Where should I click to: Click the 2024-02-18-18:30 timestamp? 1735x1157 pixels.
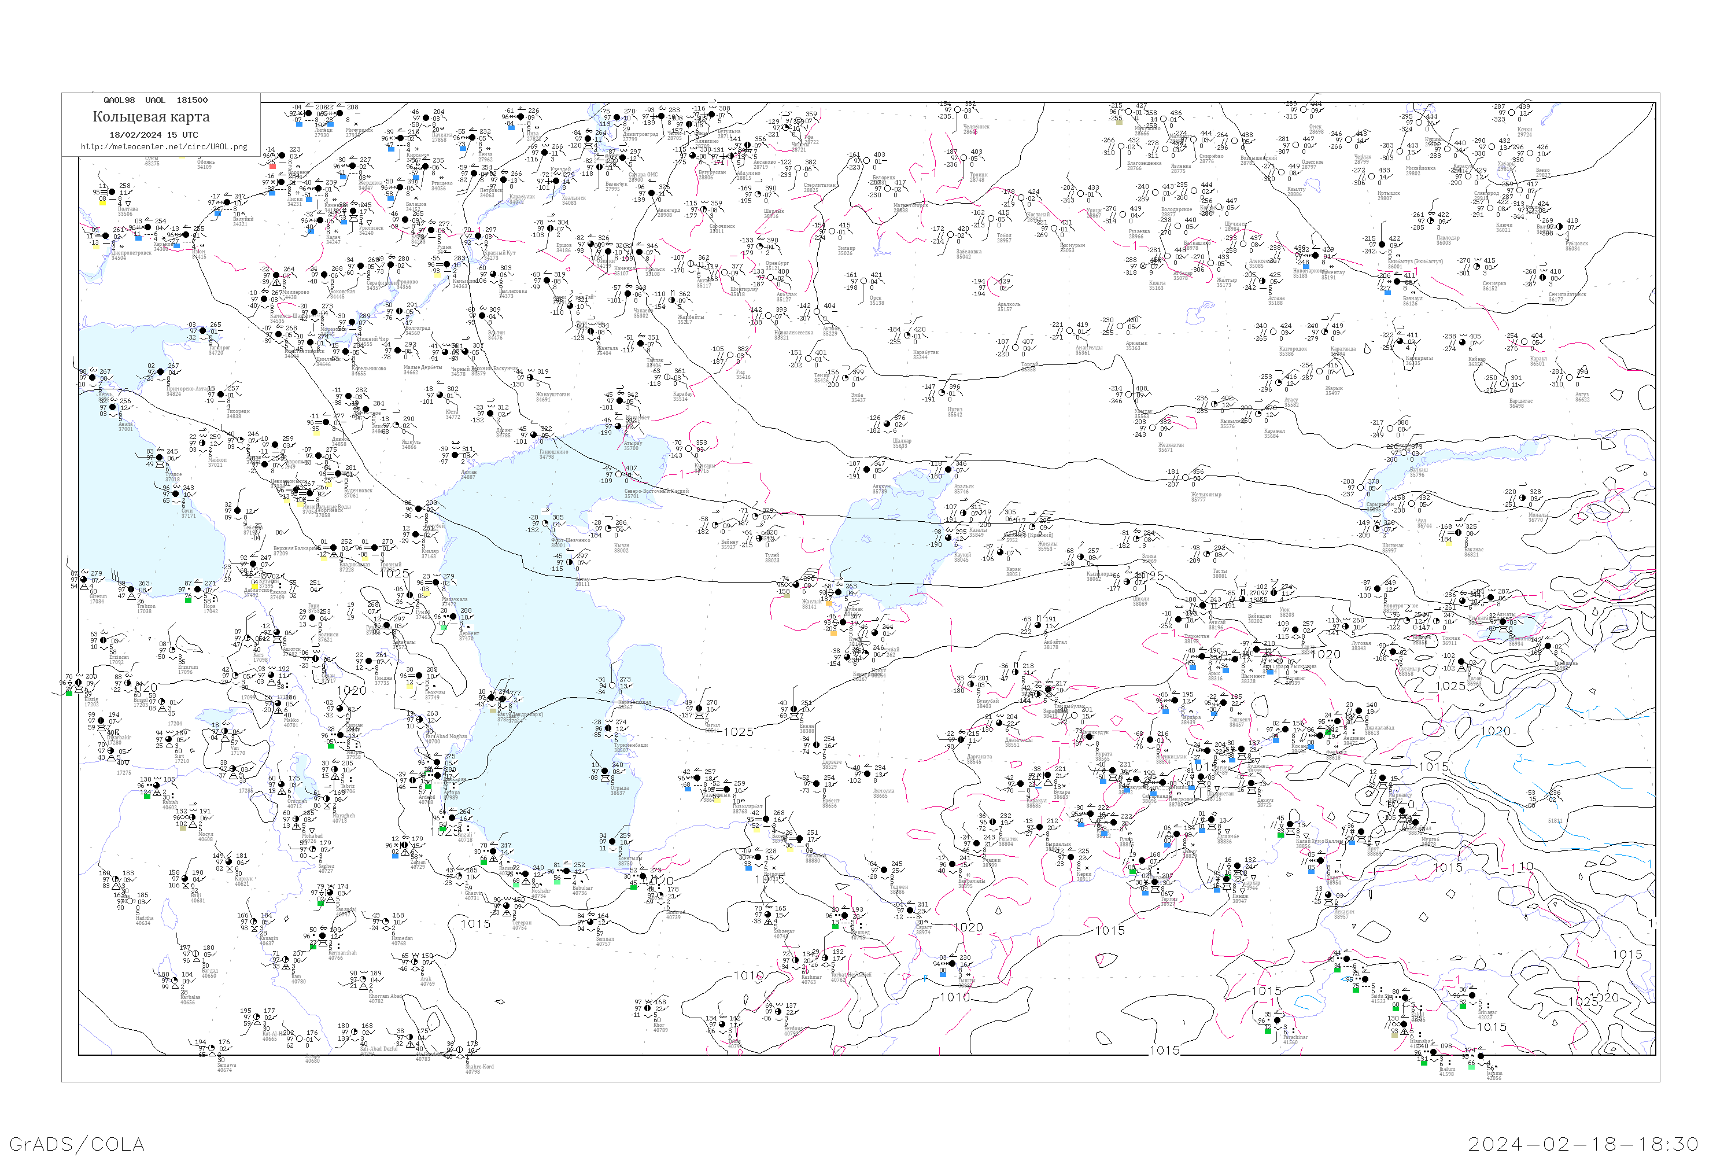coord(1583,1144)
